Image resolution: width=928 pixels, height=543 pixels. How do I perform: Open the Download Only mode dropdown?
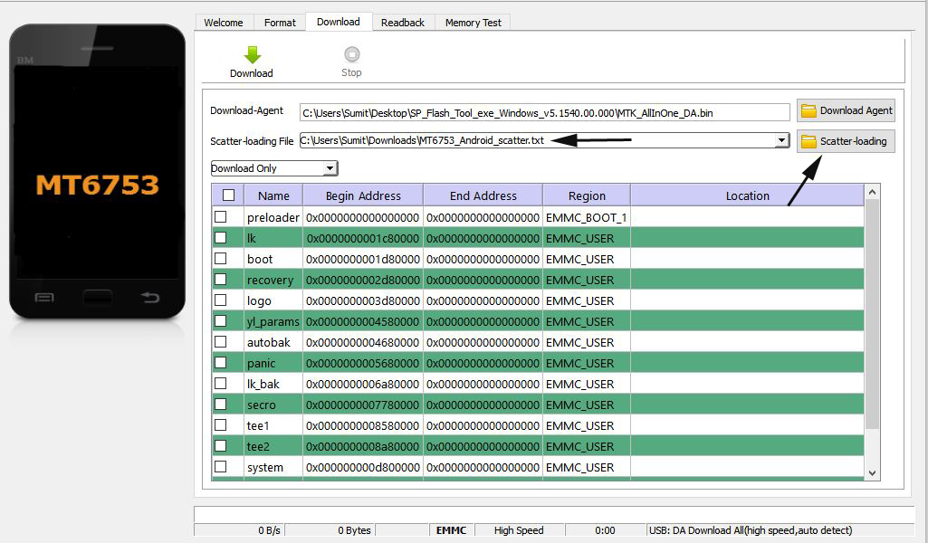pos(330,167)
